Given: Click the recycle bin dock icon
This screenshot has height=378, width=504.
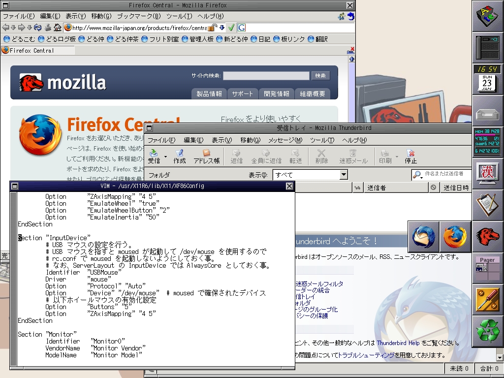Looking at the screenshot, I should [488, 331].
